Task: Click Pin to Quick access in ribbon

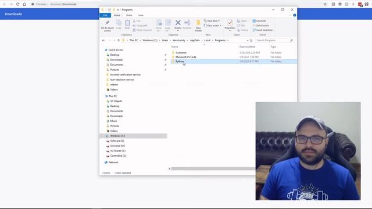Action: coord(107,26)
